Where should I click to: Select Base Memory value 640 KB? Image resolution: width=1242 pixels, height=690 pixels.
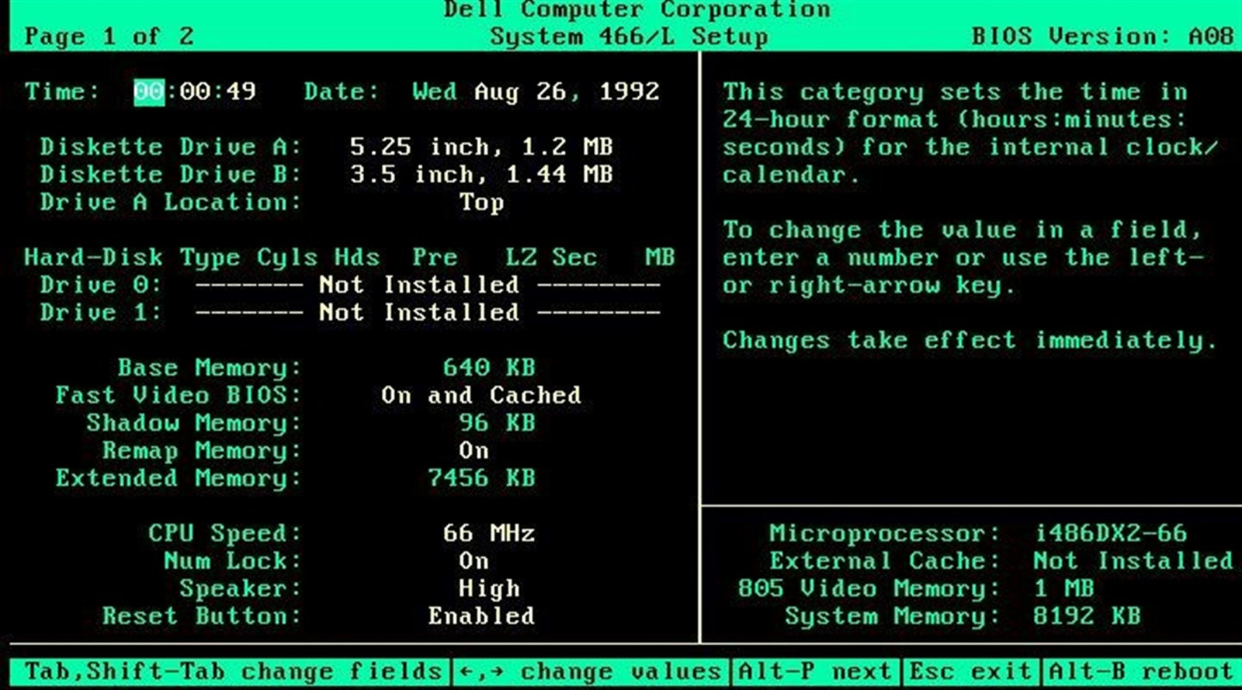(489, 367)
